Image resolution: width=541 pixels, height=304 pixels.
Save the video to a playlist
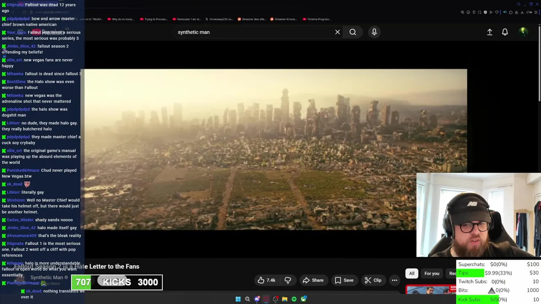[x=344, y=280]
